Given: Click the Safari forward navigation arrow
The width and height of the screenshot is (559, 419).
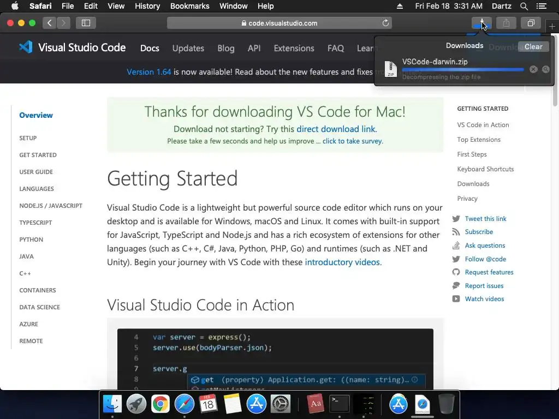Looking at the screenshot, I should click(x=63, y=23).
